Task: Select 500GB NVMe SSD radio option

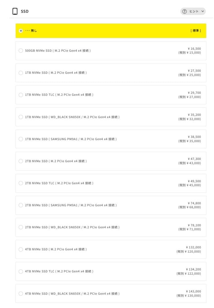Action: point(20,51)
